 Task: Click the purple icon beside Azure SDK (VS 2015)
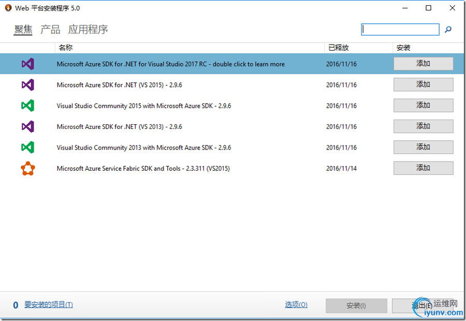point(27,85)
